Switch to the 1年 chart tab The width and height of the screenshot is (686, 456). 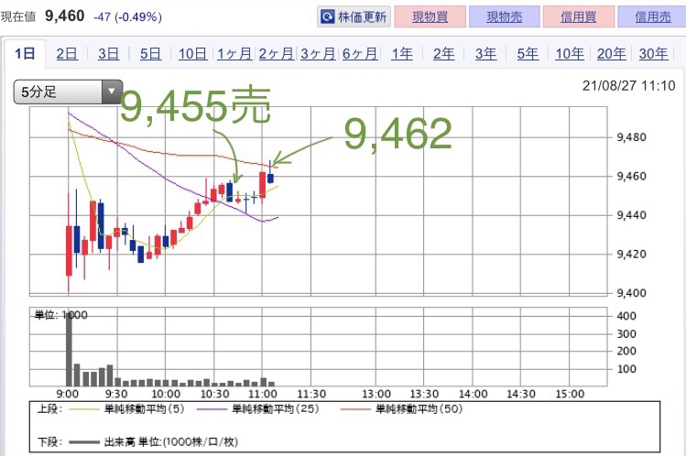click(x=402, y=54)
